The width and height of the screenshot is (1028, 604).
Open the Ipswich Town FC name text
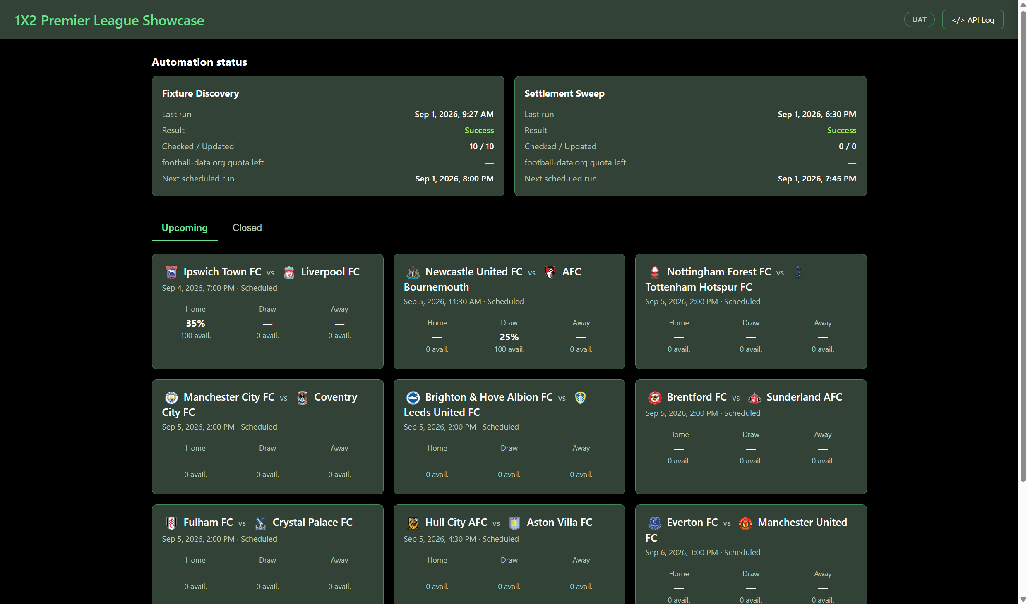[223, 272]
